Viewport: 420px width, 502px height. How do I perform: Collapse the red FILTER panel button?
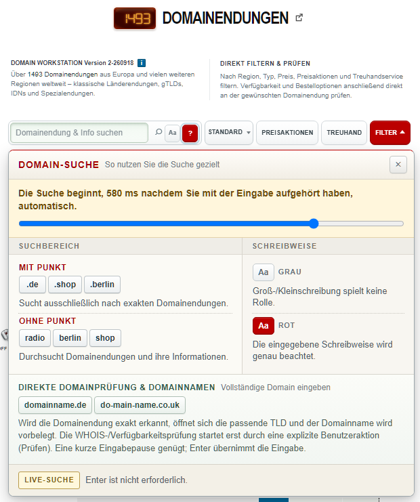[390, 133]
